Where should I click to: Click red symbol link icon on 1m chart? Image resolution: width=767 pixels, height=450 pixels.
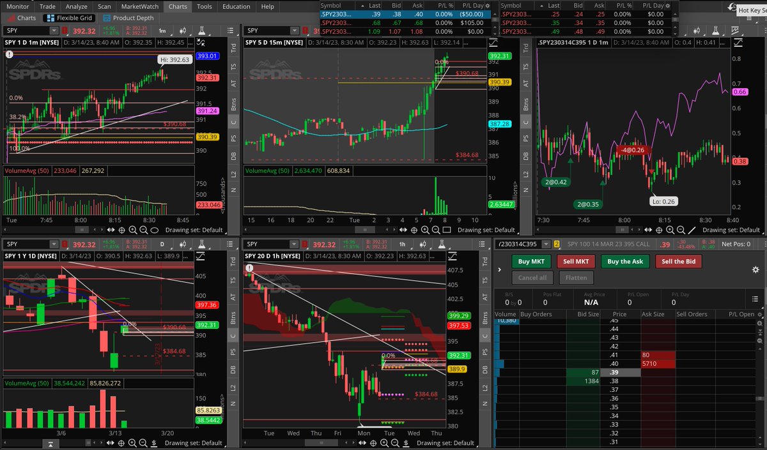pos(65,31)
